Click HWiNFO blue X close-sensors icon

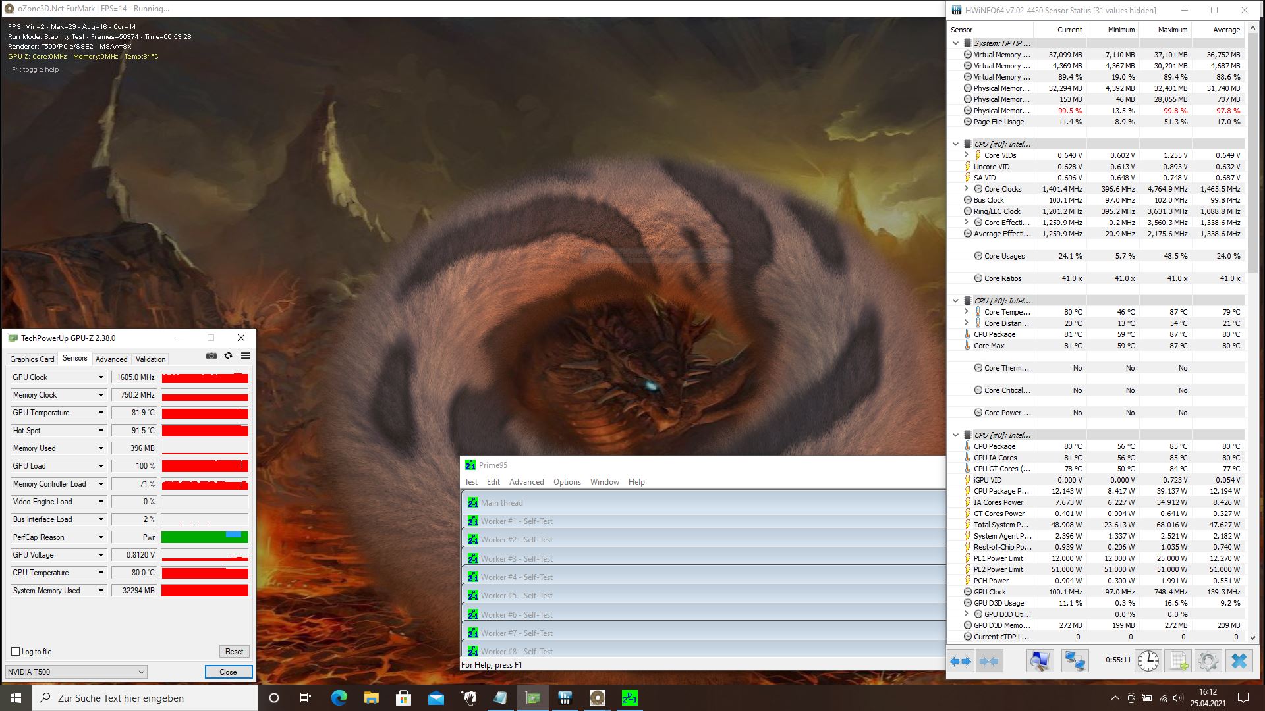(1239, 661)
